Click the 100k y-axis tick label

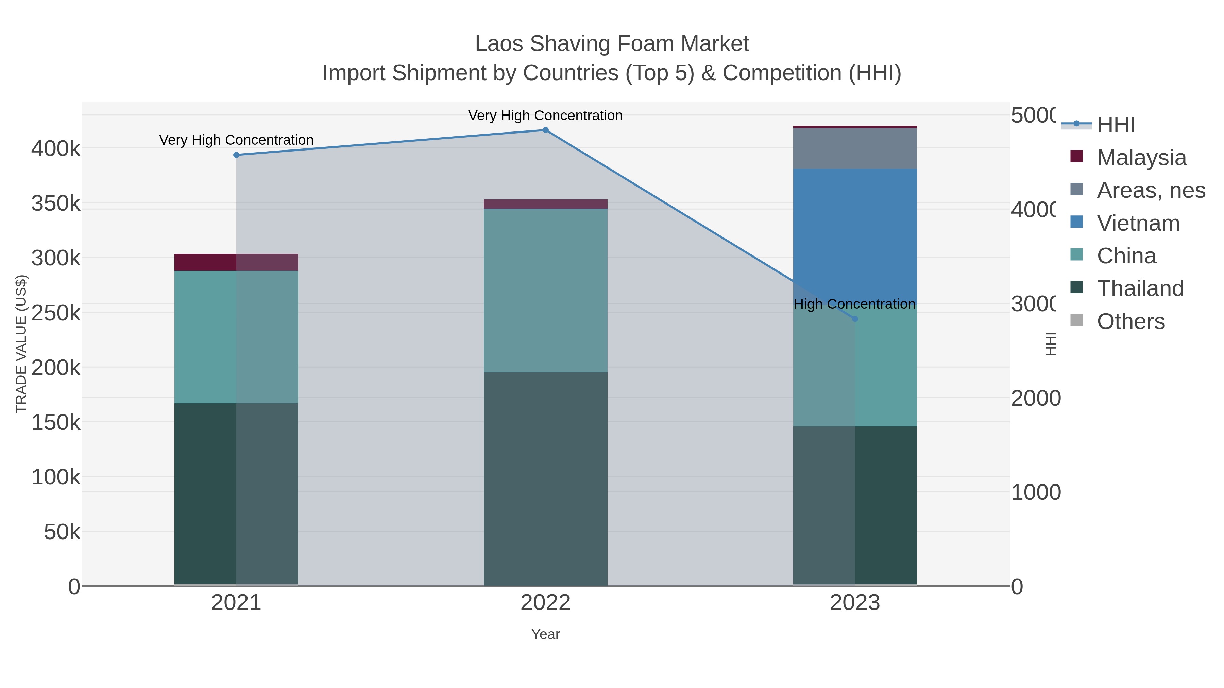coord(56,477)
